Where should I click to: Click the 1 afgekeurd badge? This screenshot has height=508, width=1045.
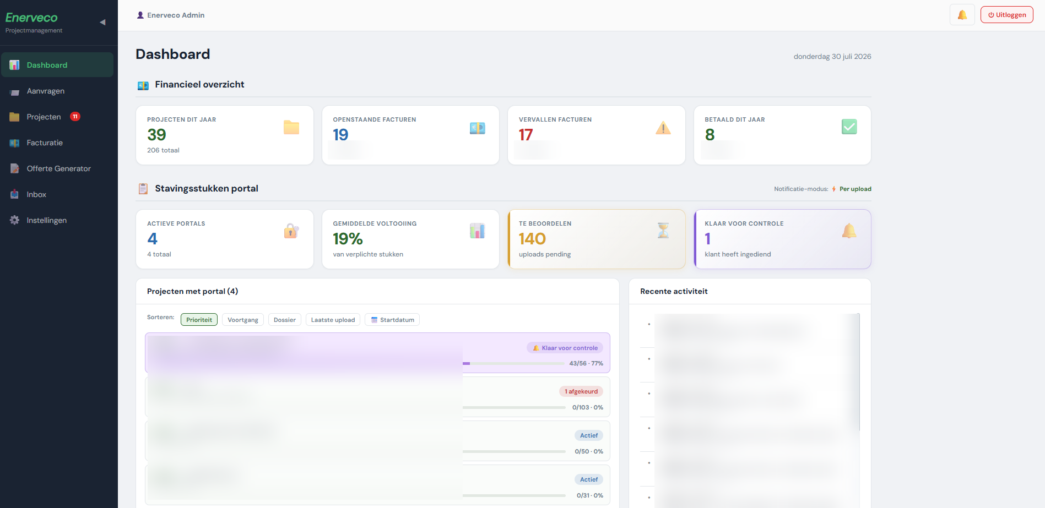pos(581,391)
